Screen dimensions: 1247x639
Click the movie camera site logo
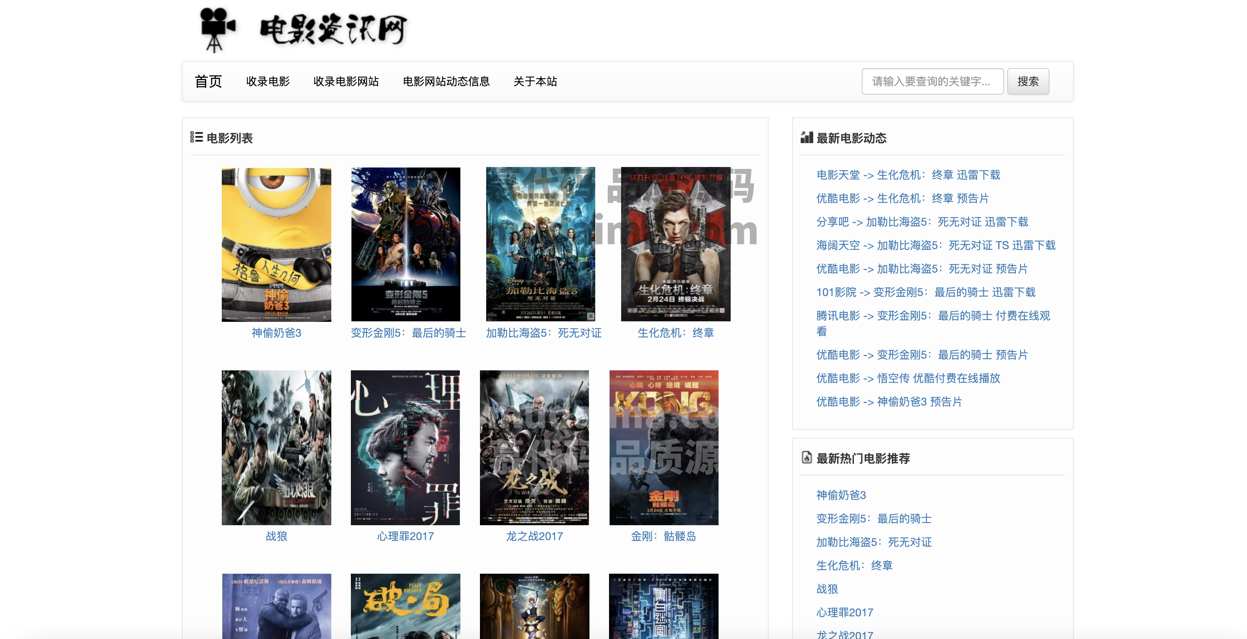(x=217, y=30)
